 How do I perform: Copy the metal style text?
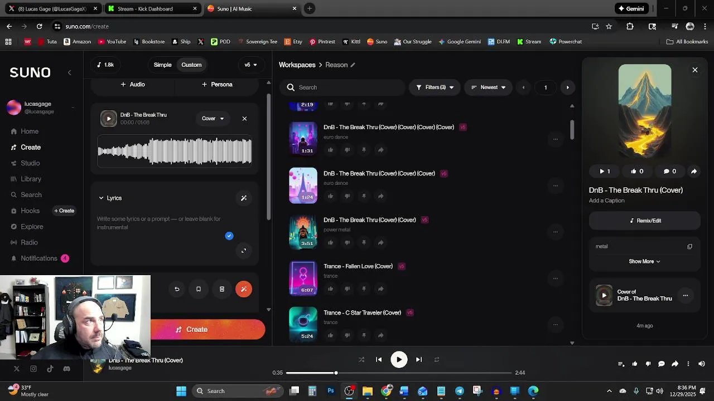(x=689, y=246)
